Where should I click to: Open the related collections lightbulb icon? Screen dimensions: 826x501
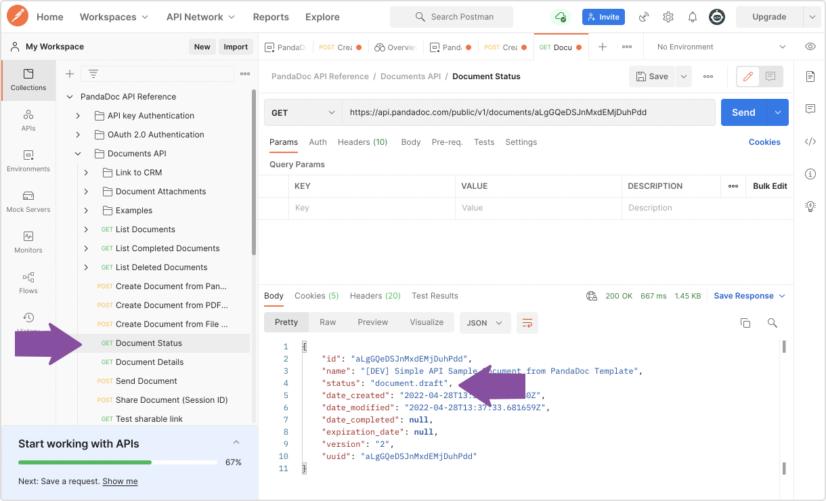[810, 206]
